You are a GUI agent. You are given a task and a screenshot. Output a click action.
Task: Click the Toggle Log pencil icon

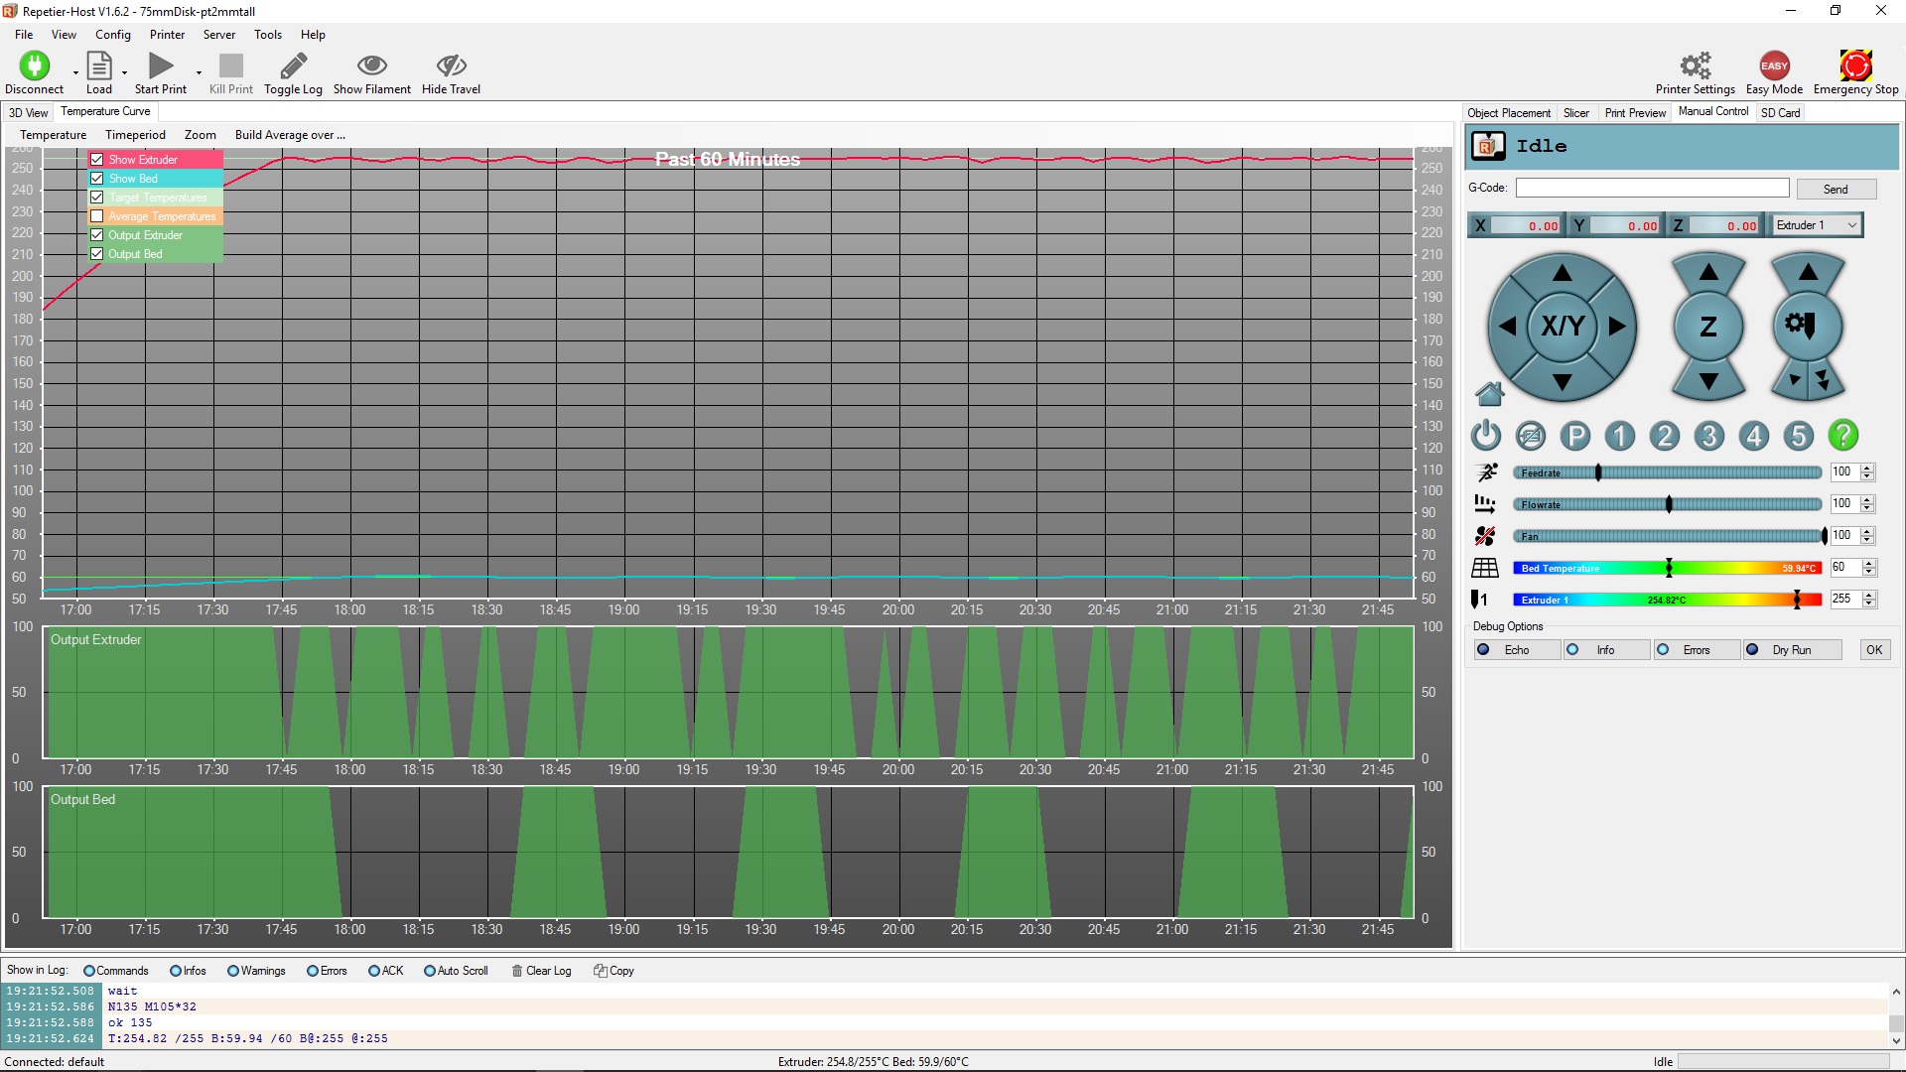tap(293, 67)
